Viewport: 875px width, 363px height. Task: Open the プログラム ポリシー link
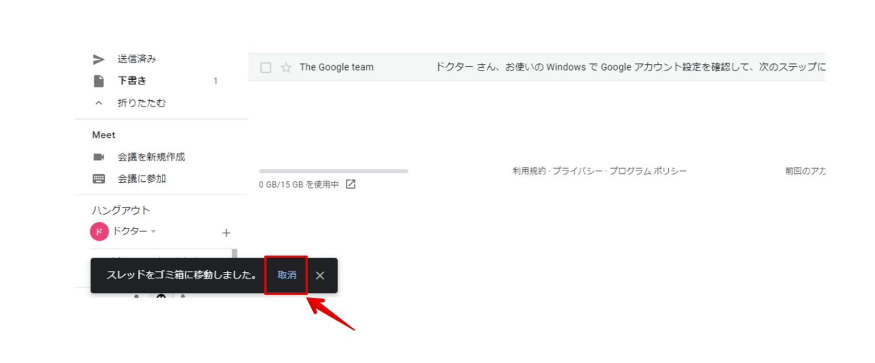click(x=648, y=171)
